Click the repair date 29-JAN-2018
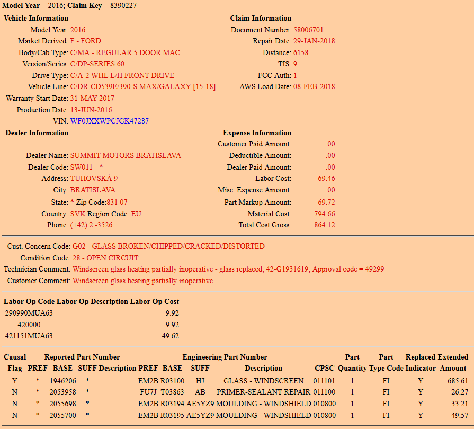474x429 pixels. [314, 41]
